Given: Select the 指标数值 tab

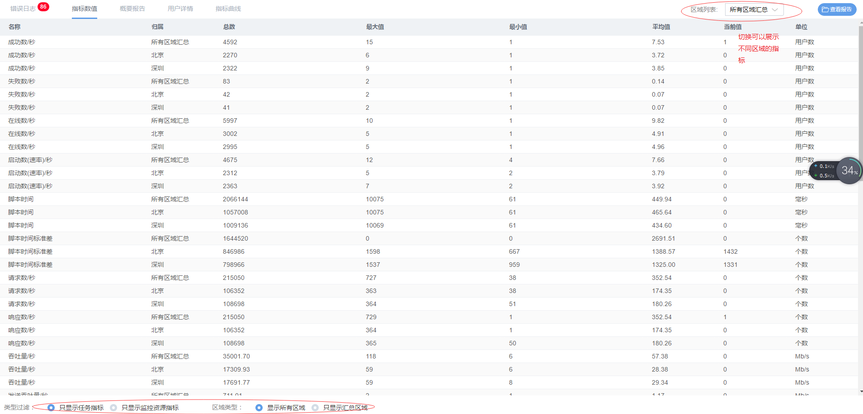Looking at the screenshot, I should pos(84,9).
